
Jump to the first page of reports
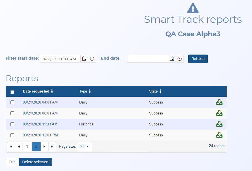point(11,147)
